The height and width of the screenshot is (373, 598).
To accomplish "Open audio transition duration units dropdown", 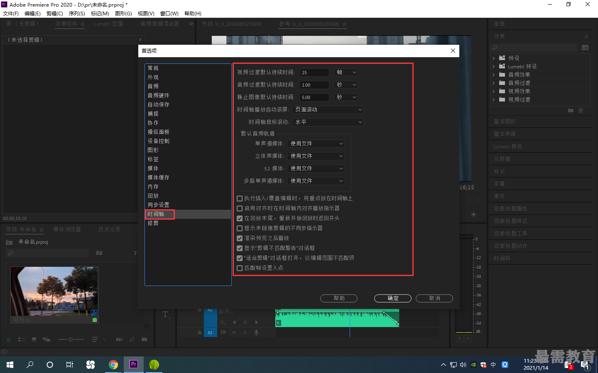I will click(x=346, y=85).
